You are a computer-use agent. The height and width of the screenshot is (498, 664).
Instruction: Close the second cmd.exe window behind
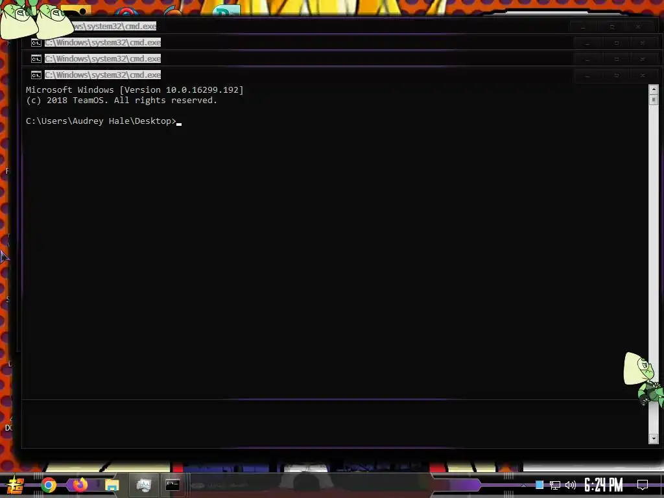(x=643, y=59)
